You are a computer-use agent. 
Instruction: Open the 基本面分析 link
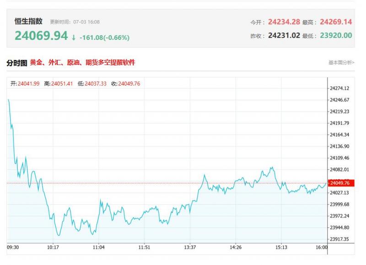341,63
